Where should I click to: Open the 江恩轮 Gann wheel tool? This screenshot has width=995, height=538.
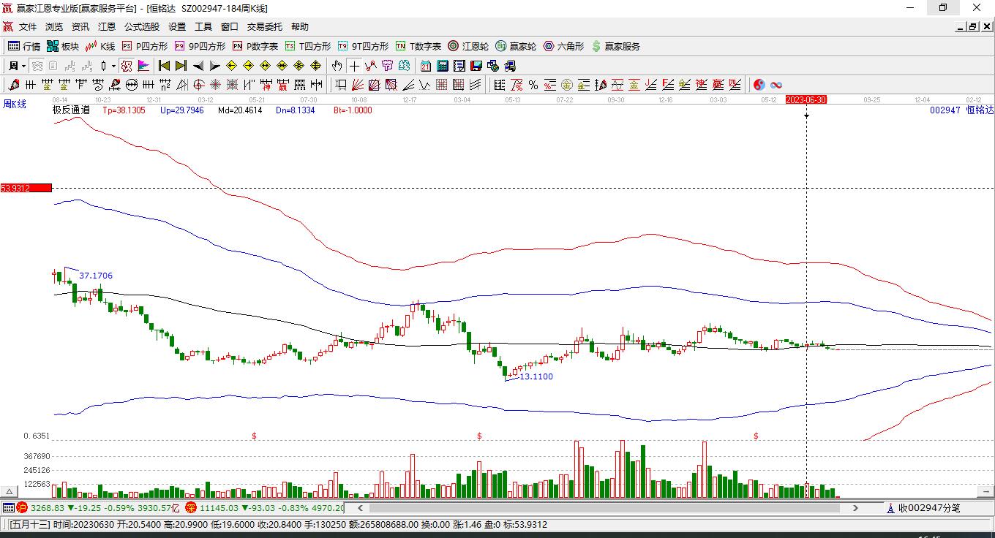(468, 46)
